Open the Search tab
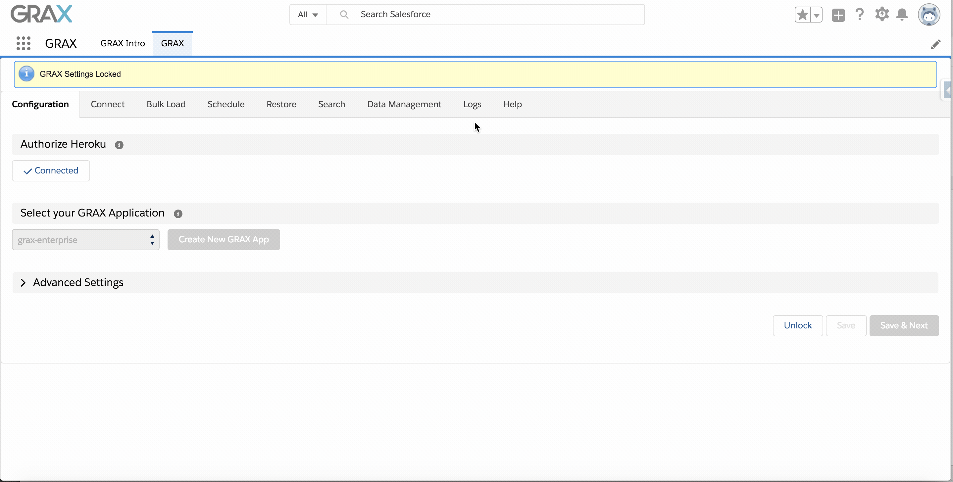The width and height of the screenshot is (953, 482). (332, 104)
